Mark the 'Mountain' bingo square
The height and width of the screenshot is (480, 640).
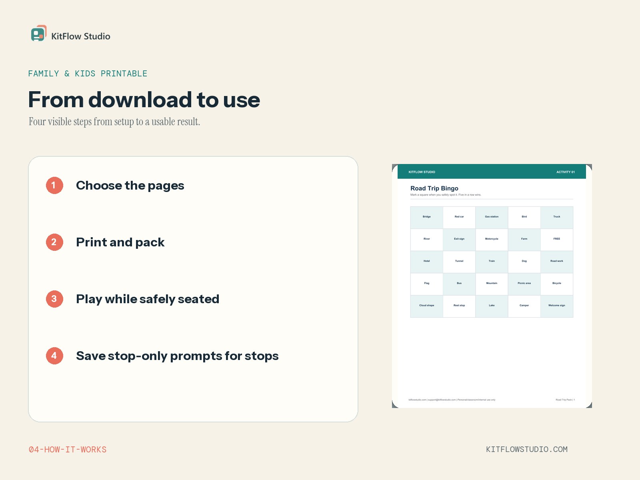(492, 284)
